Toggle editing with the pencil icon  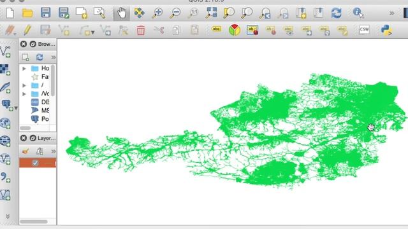point(27,30)
